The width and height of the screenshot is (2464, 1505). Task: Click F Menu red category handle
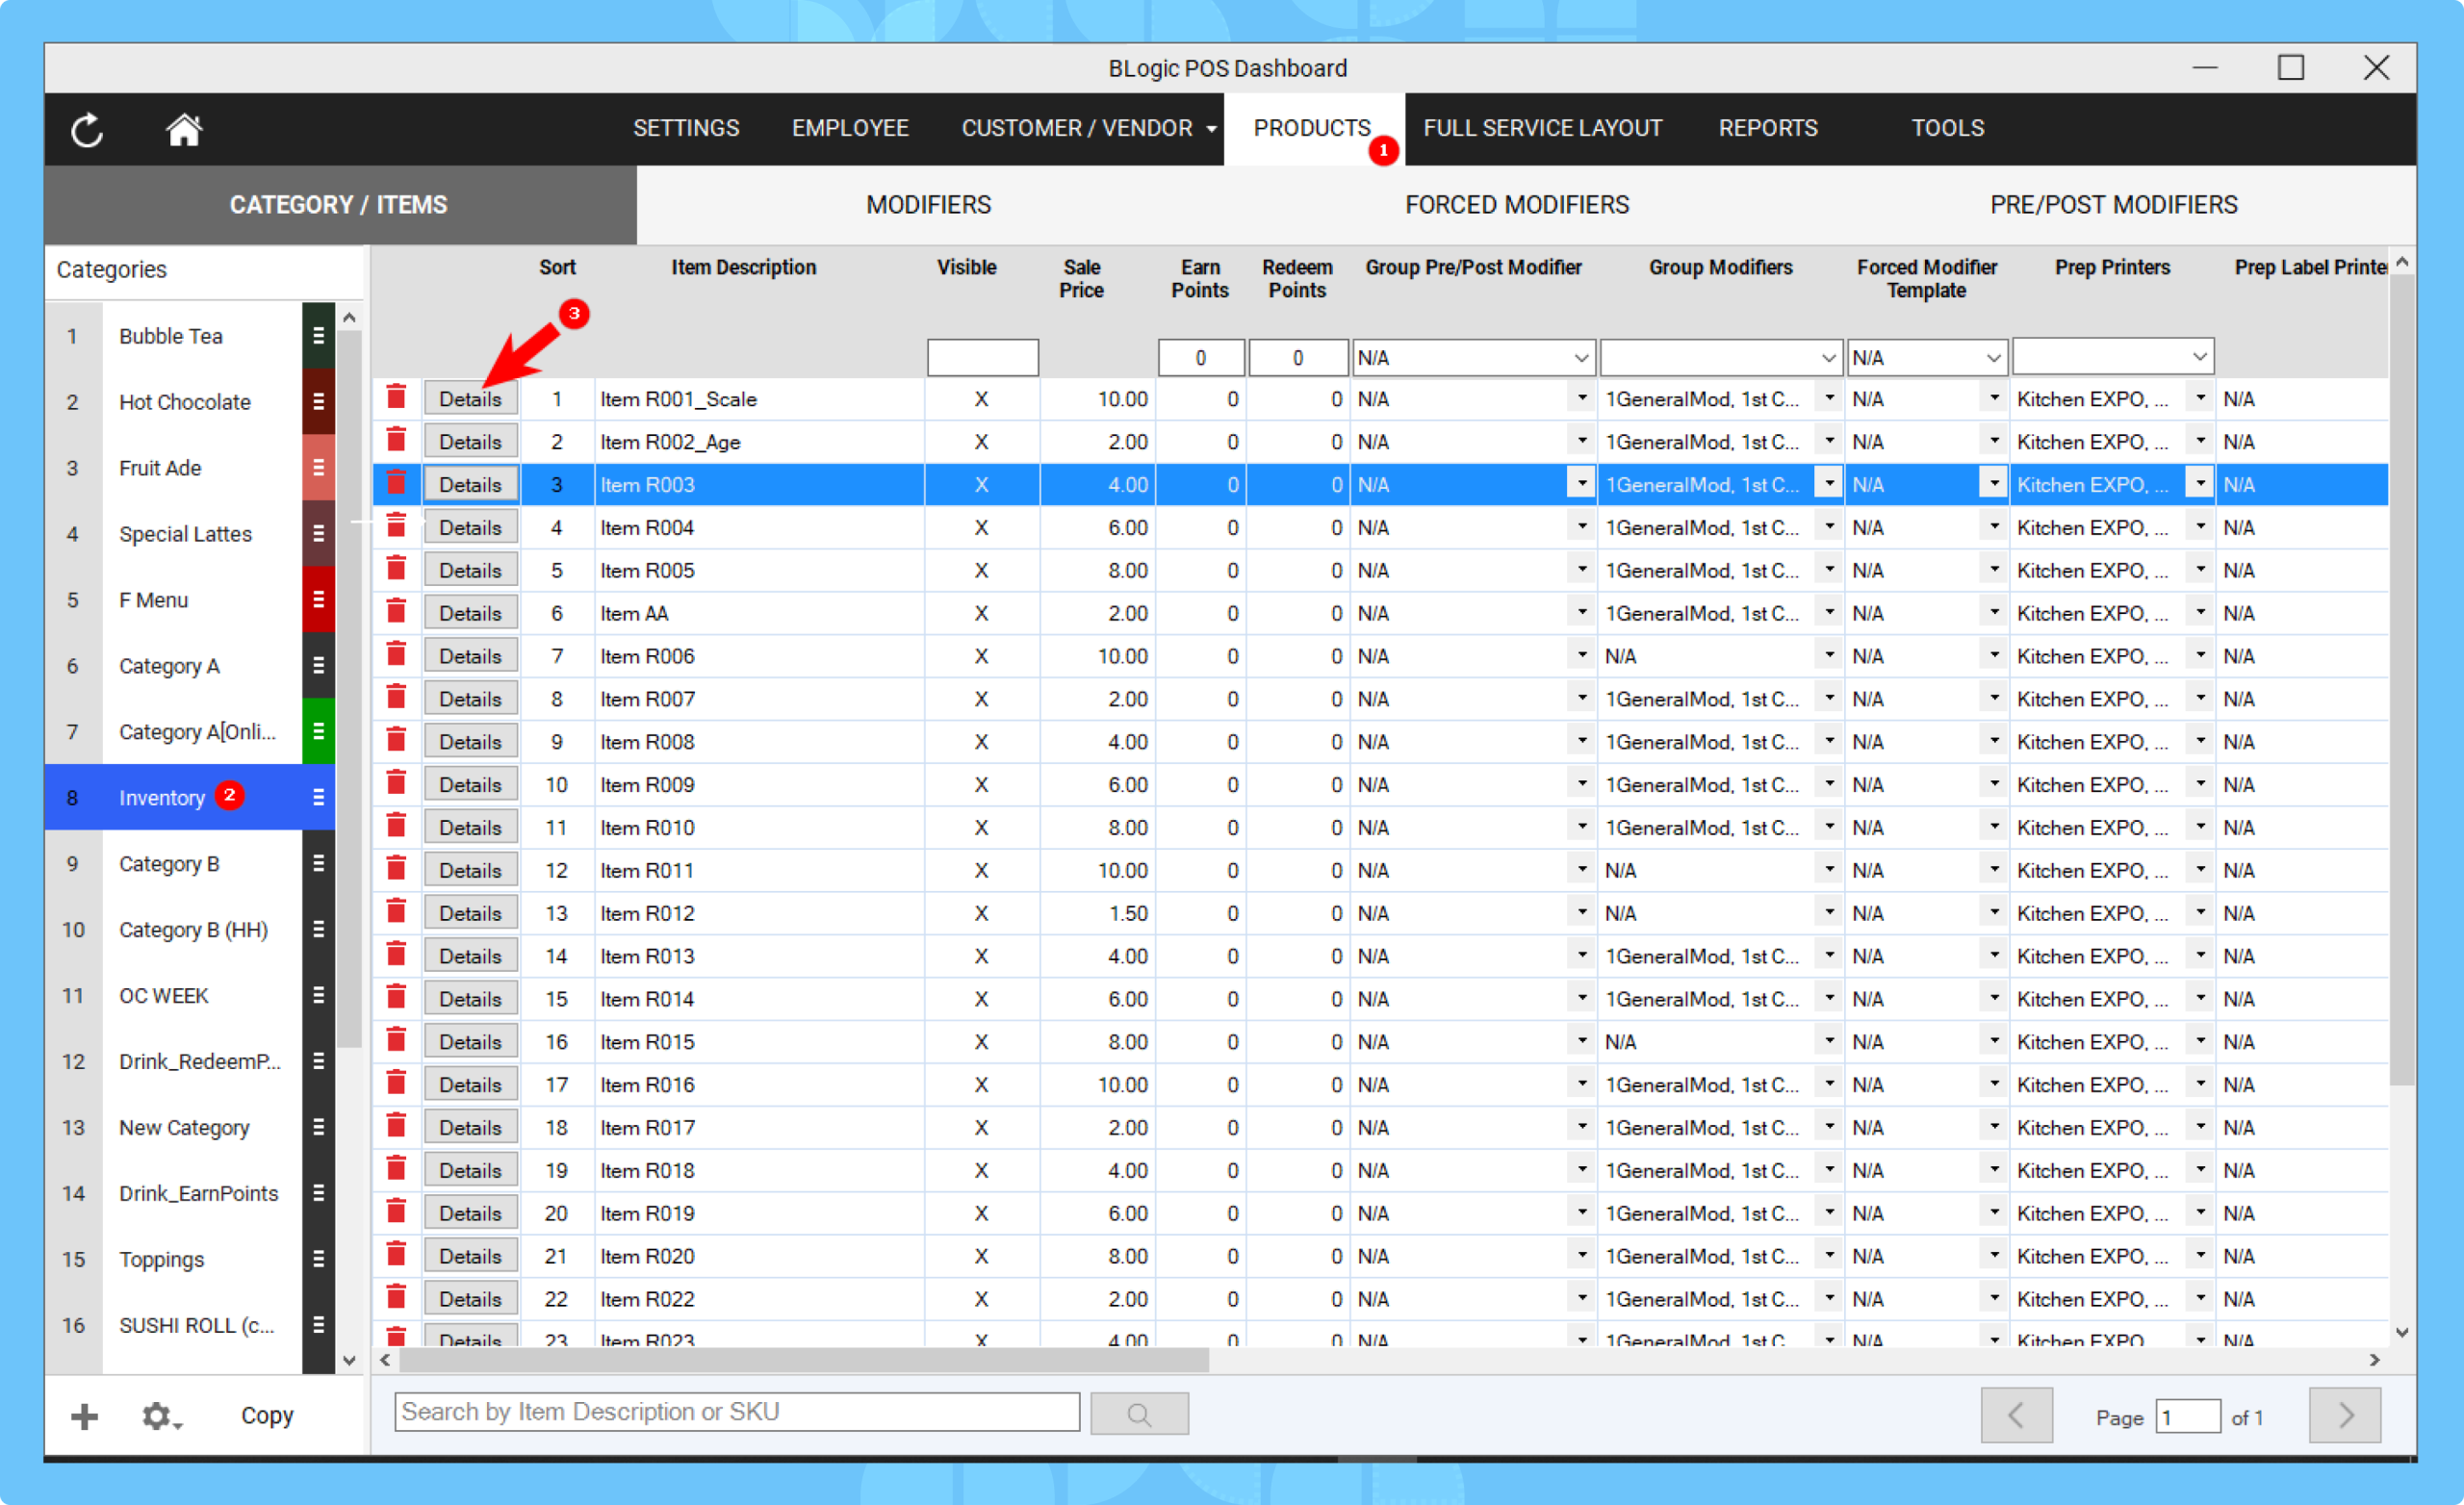[x=318, y=600]
